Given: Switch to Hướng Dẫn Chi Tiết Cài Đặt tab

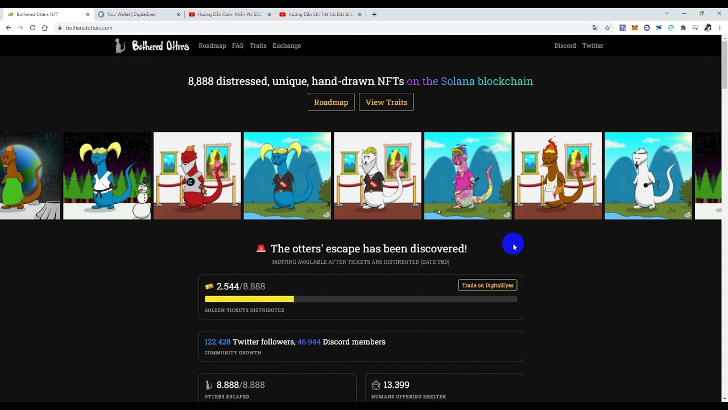Looking at the screenshot, I should (321, 14).
